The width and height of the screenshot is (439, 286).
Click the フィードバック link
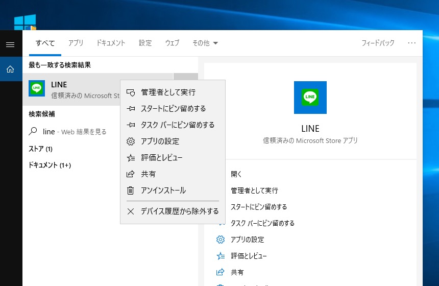(378, 43)
